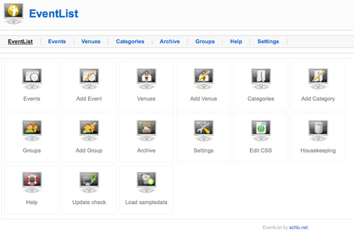The image size is (354, 235).
Task: Select the Archive menu tab
Action: pos(170,42)
